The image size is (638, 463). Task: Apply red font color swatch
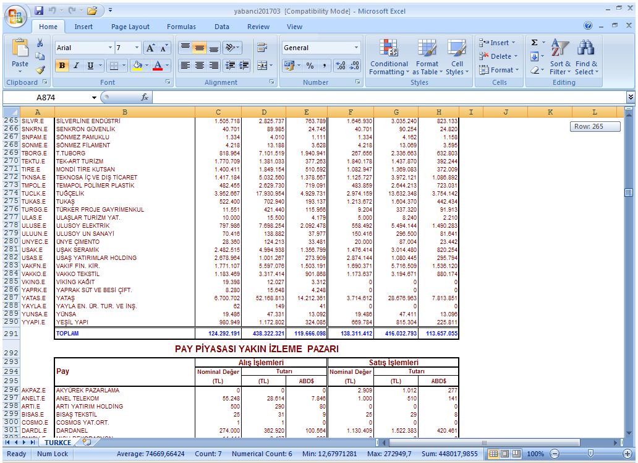[158, 66]
